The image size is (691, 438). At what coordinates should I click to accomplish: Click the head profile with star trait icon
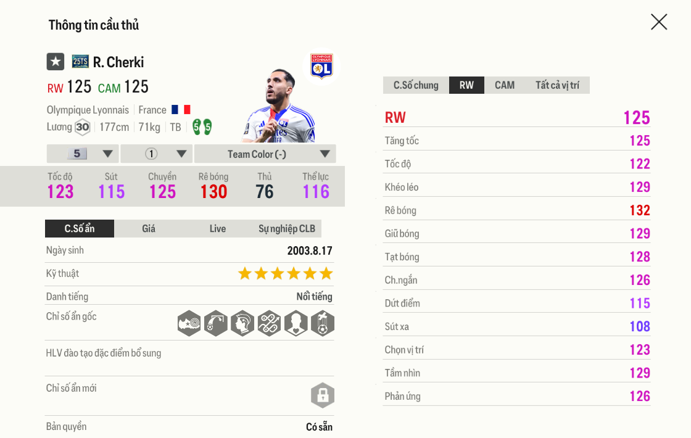tap(242, 323)
